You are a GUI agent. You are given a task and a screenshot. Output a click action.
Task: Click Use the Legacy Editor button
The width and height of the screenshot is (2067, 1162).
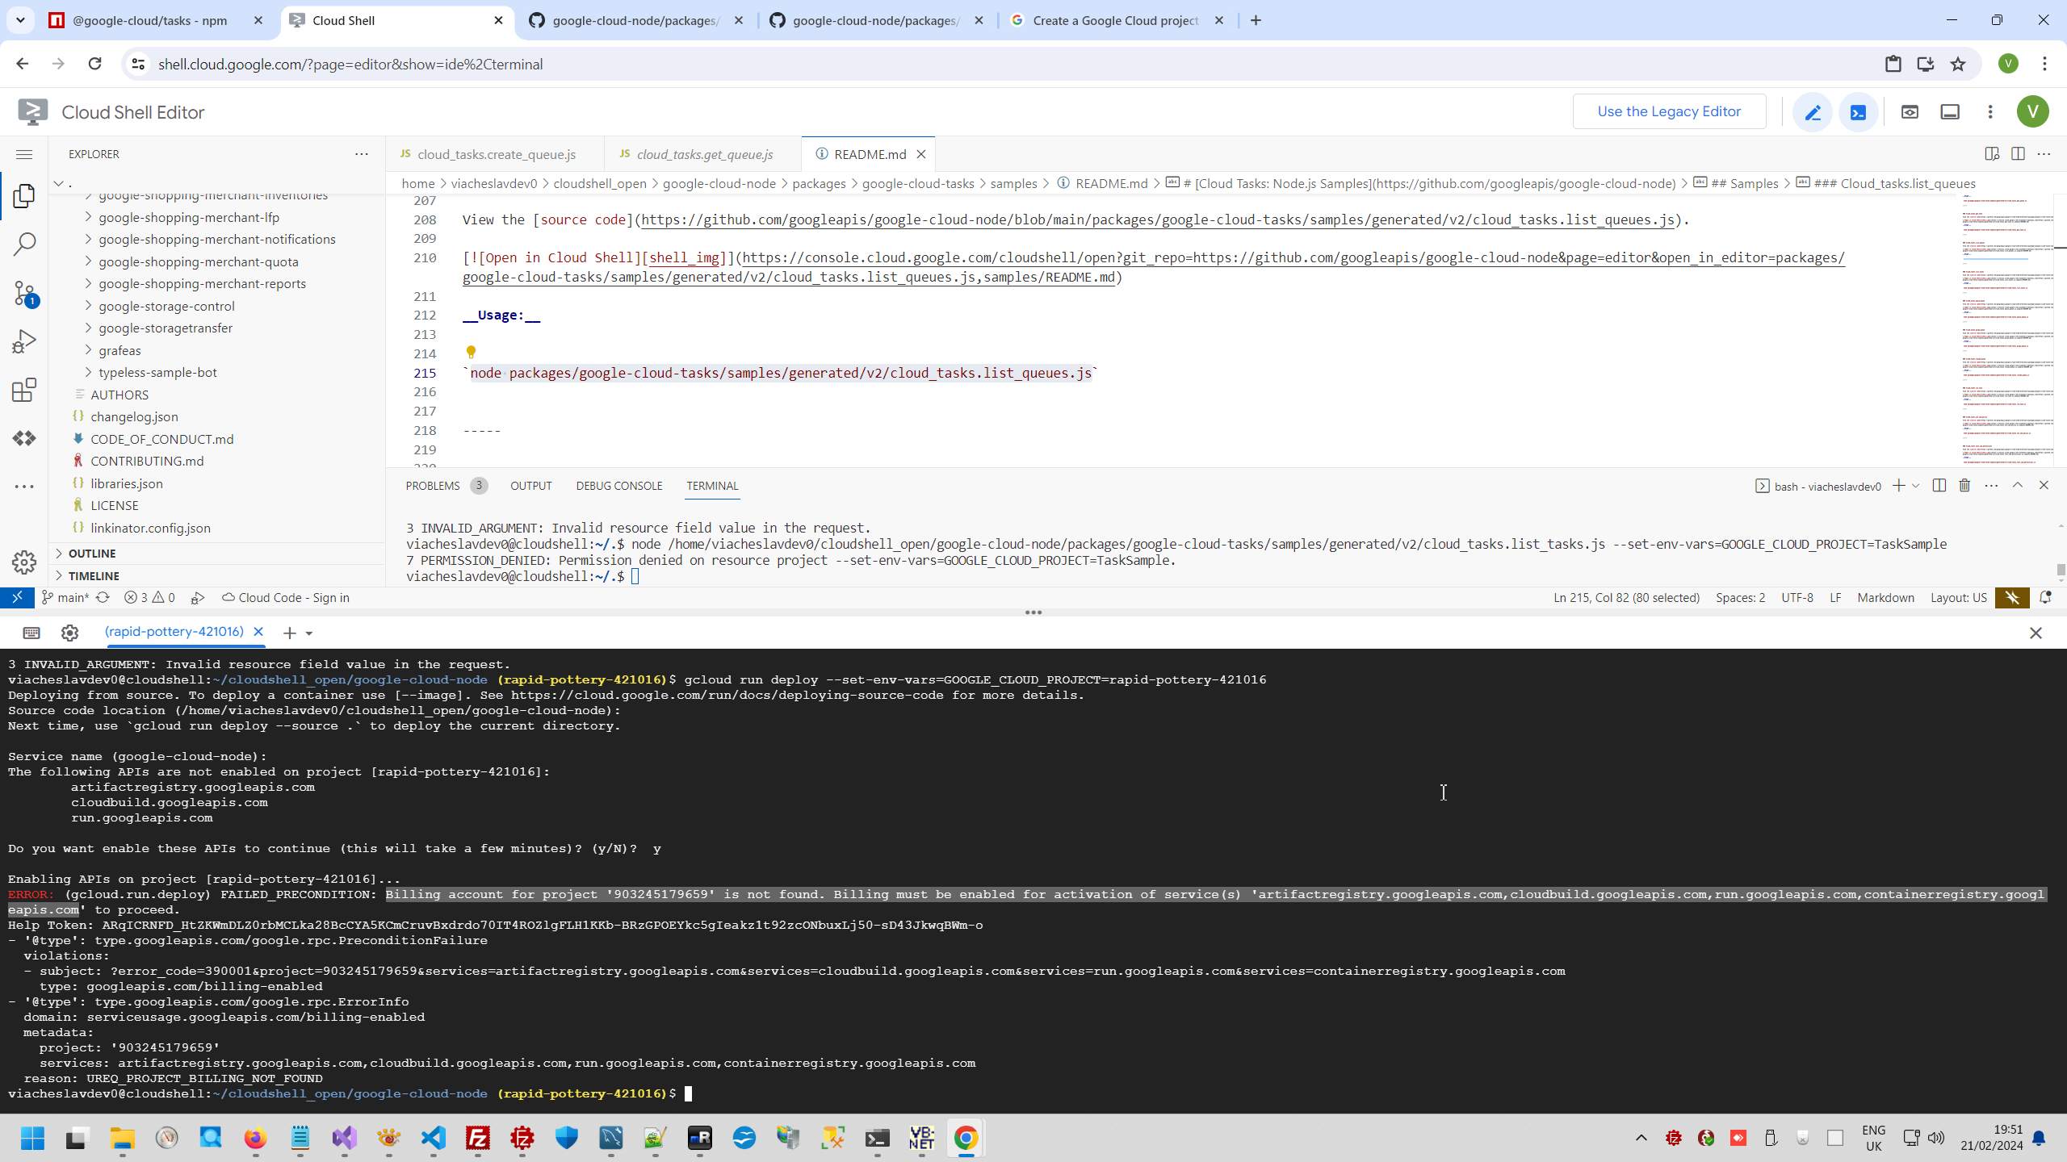pyautogui.click(x=1668, y=112)
